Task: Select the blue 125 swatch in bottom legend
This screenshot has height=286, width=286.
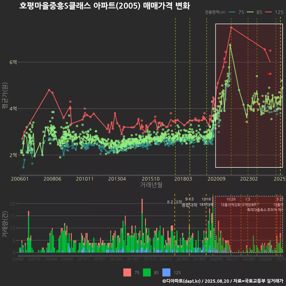Action: (x=166, y=273)
